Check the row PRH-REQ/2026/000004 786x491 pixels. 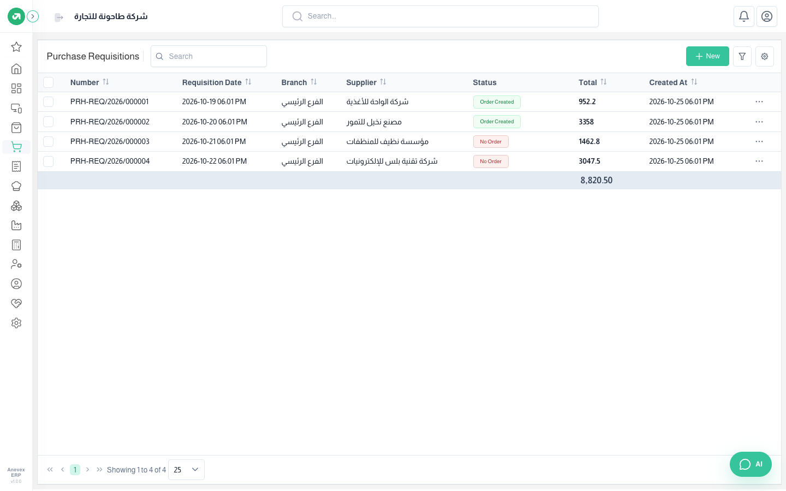[x=49, y=161]
